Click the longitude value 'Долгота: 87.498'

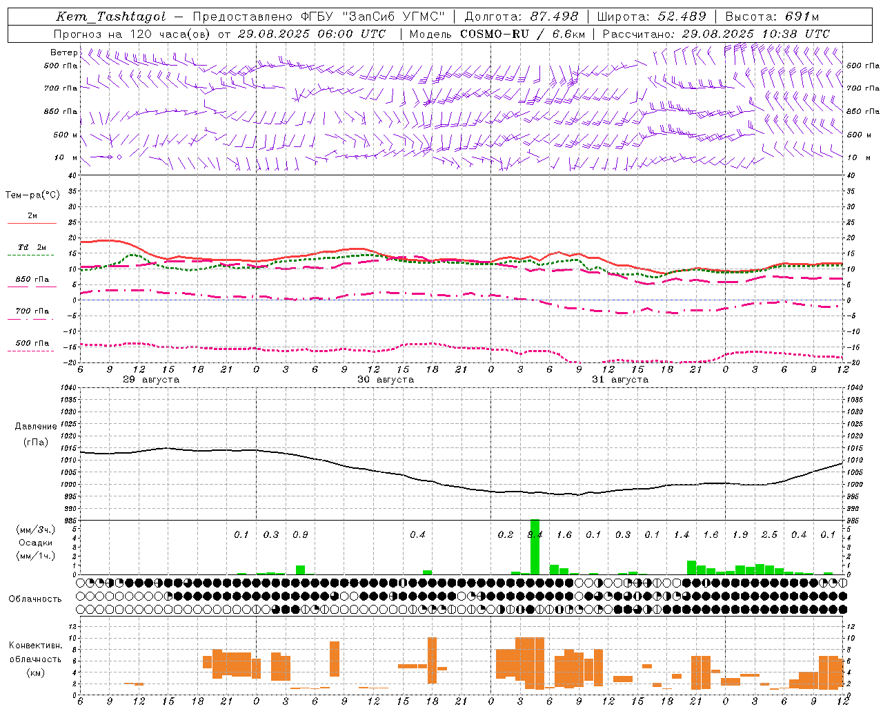(x=522, y=17)
